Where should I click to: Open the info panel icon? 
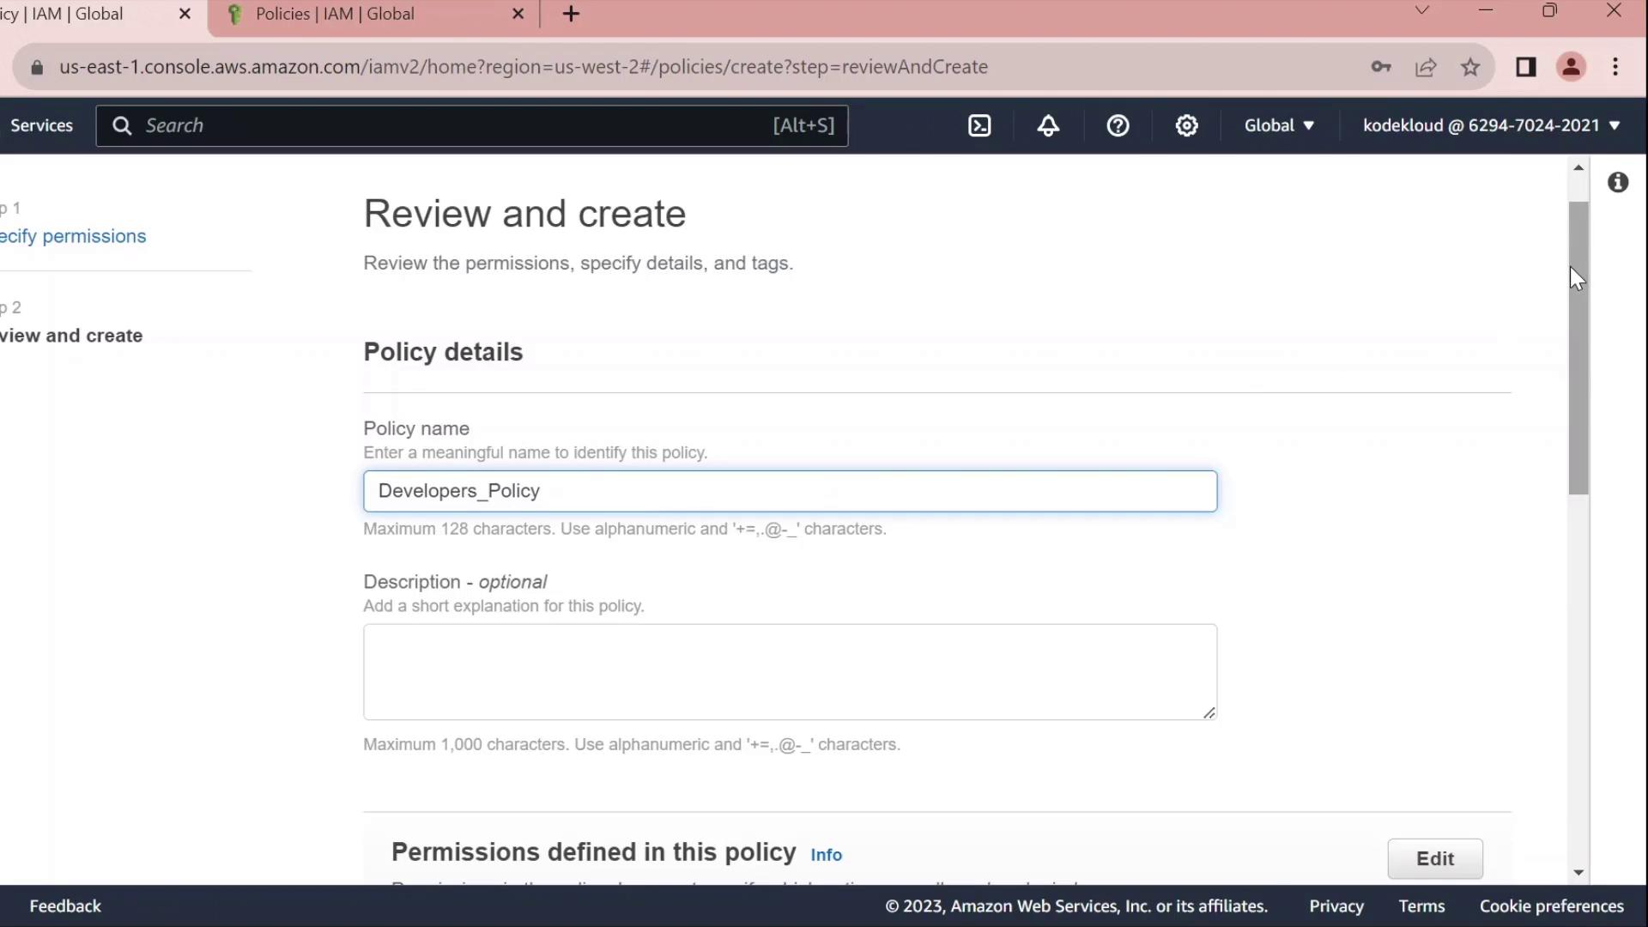[1618, 182]
